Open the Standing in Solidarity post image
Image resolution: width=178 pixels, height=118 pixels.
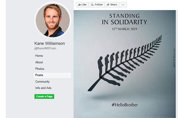125,64
